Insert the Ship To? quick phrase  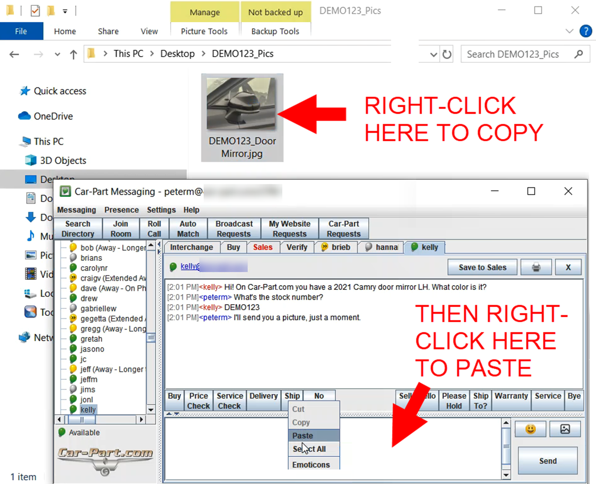tap(481, 400)
